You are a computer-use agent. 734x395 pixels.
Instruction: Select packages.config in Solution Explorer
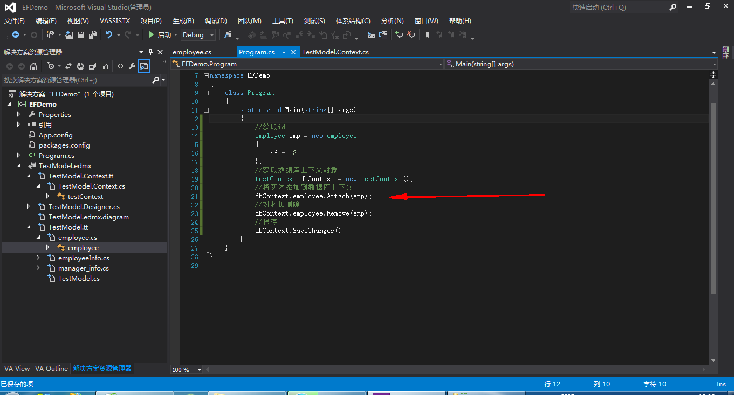click(x=64, y=145)
